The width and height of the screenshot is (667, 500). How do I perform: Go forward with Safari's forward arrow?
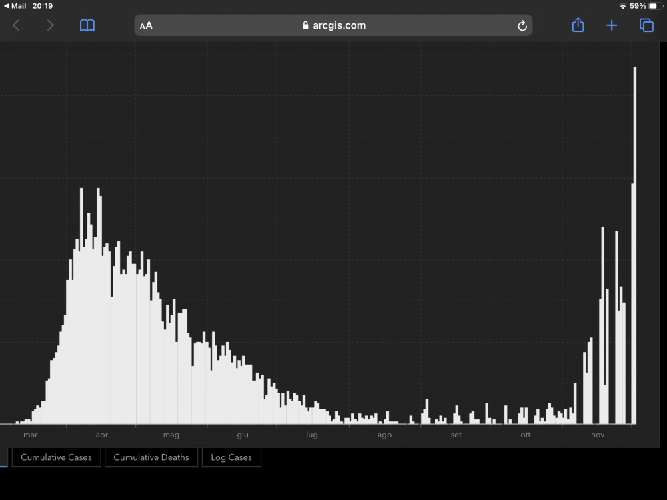[50, 25]
